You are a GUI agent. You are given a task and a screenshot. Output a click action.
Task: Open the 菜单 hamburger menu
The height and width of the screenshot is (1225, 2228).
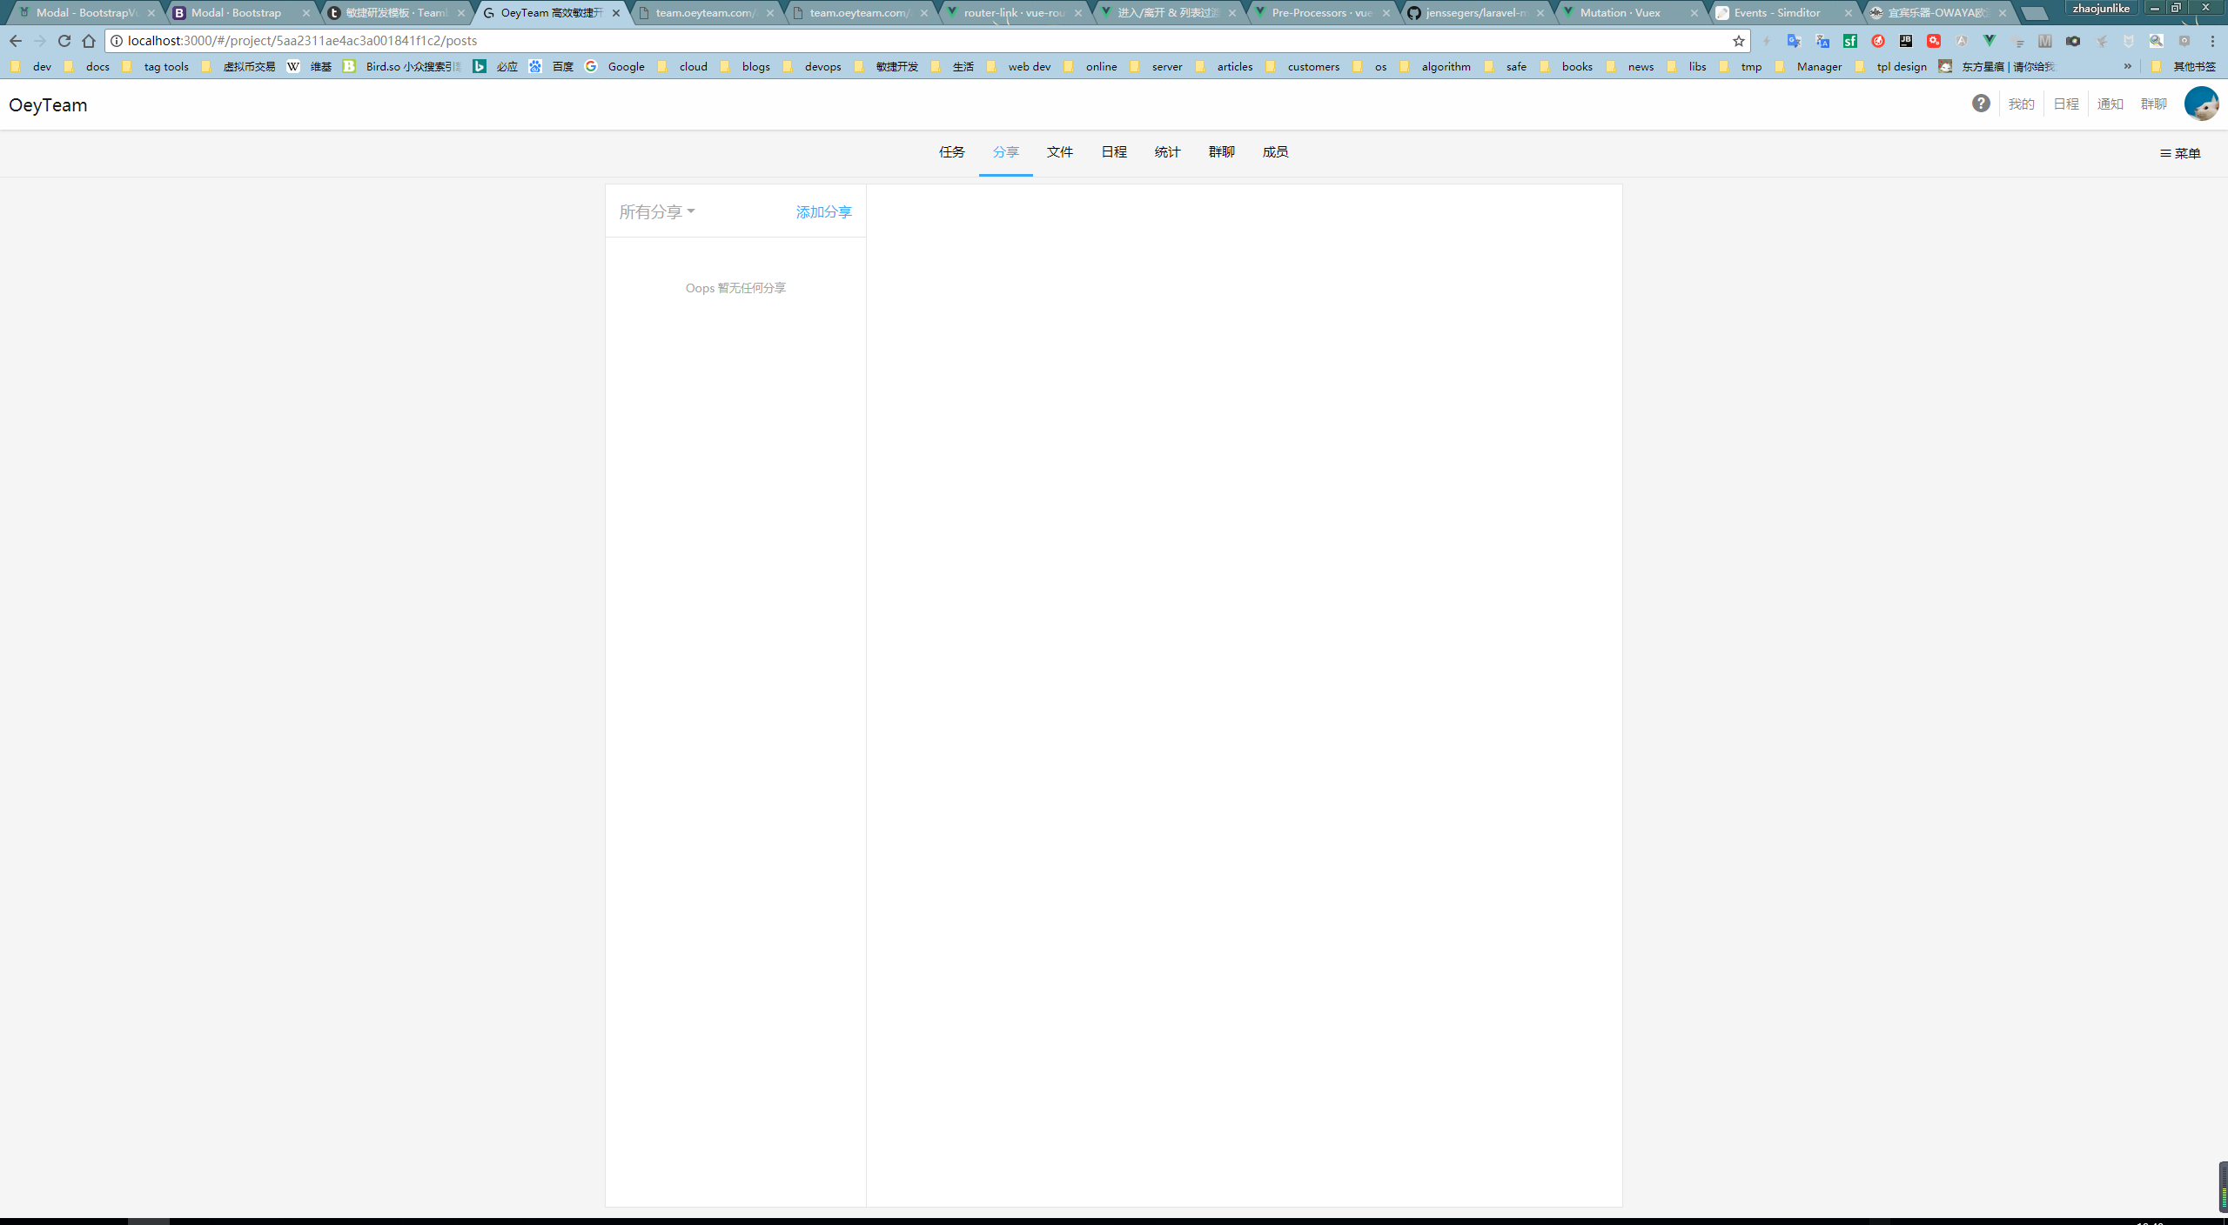tap(2180, 153)
